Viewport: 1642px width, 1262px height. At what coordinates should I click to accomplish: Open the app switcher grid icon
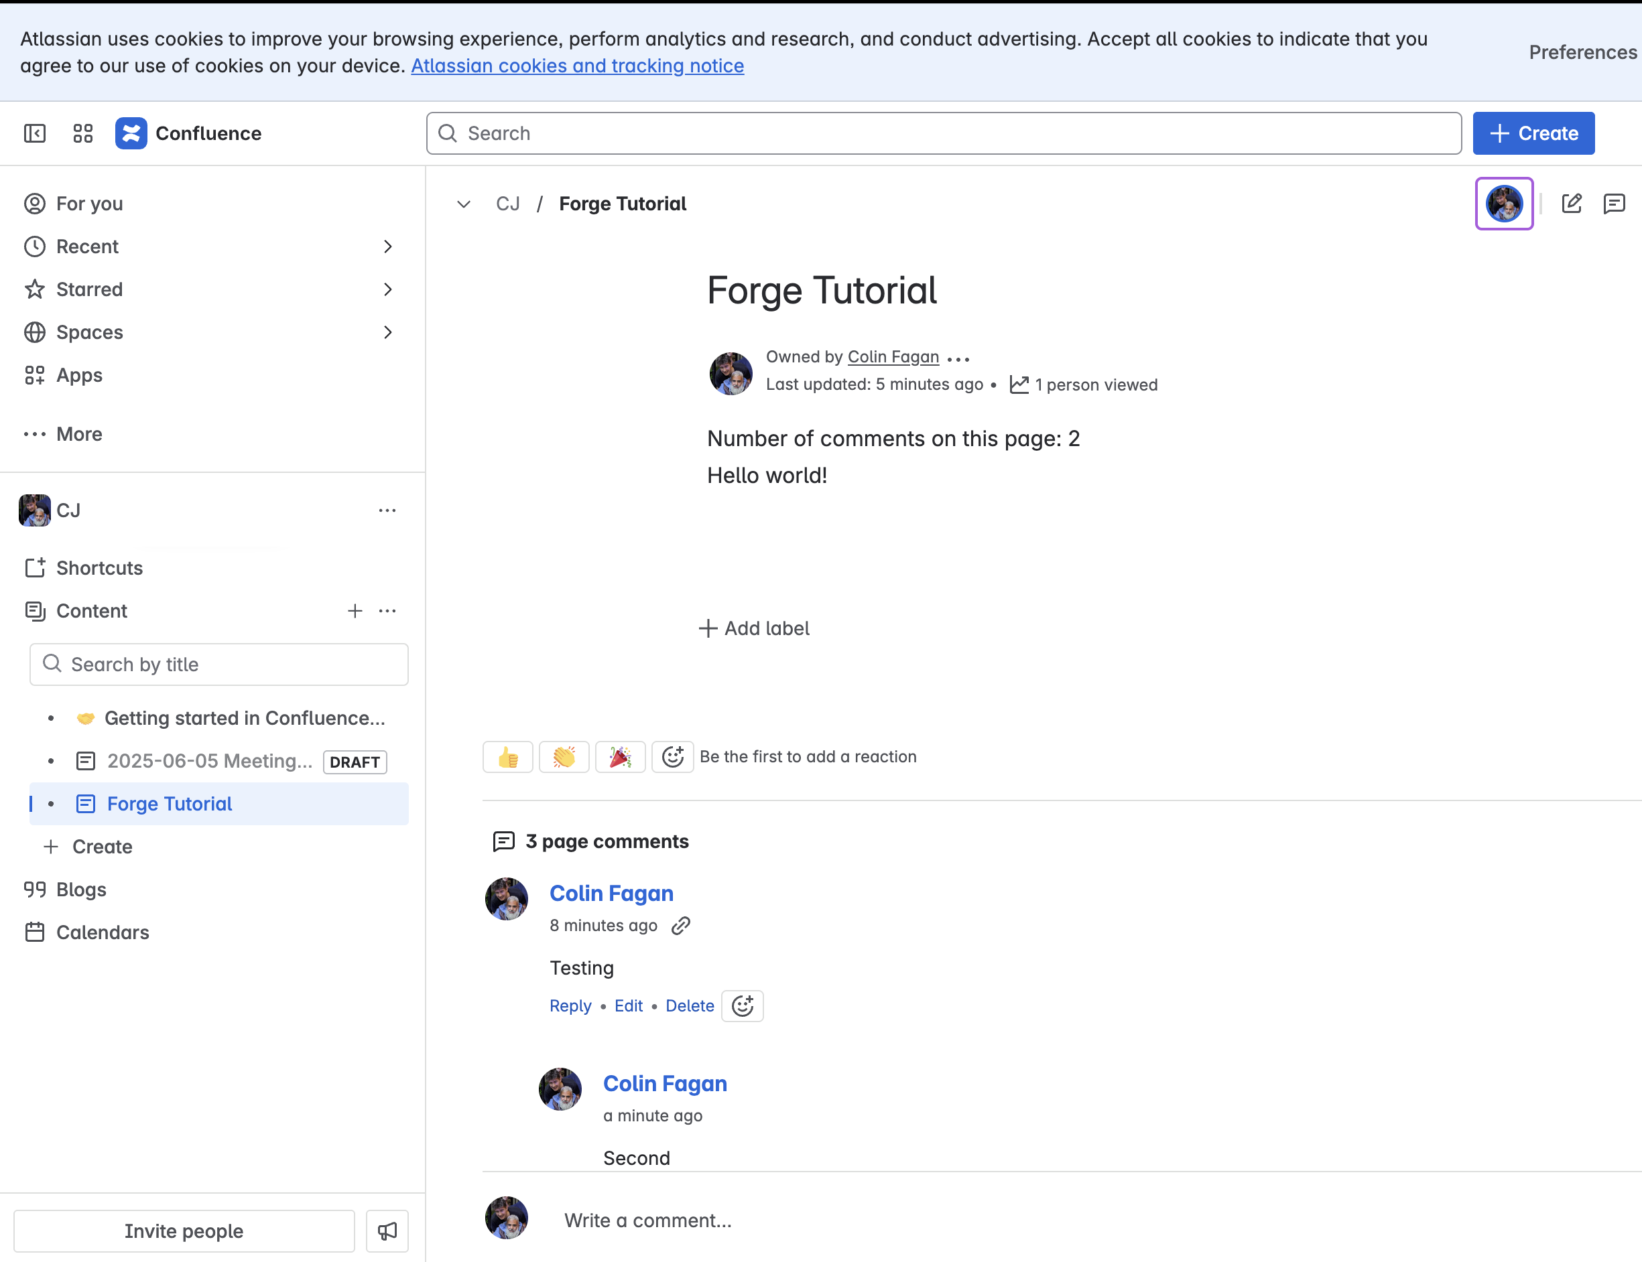(x=82, y=133)
